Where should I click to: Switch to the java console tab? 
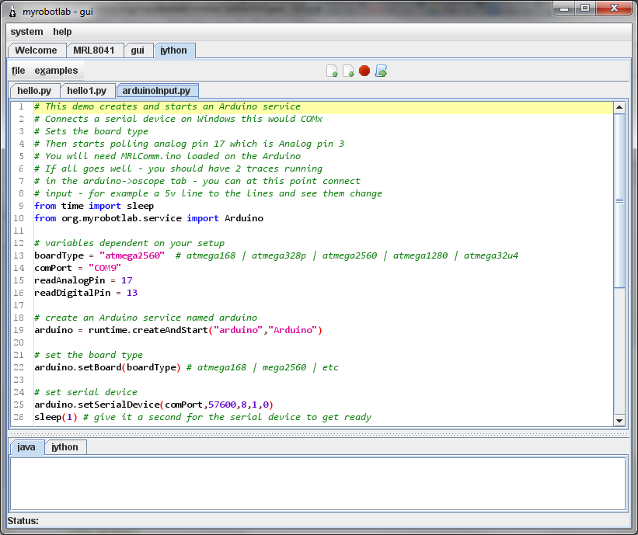pyautogui.click(x=26, y=447)
